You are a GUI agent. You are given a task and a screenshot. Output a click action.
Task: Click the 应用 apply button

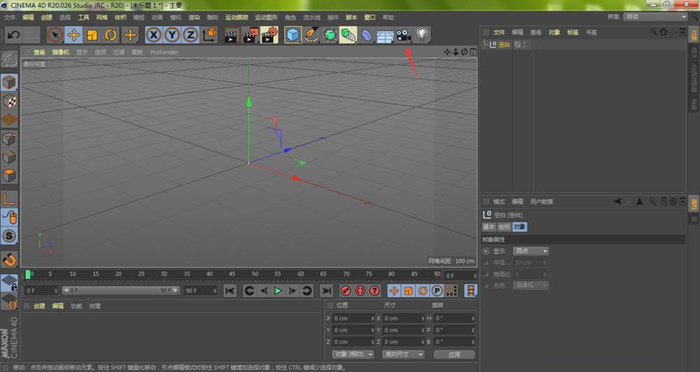pyautogui.click(x=454, y=354)
